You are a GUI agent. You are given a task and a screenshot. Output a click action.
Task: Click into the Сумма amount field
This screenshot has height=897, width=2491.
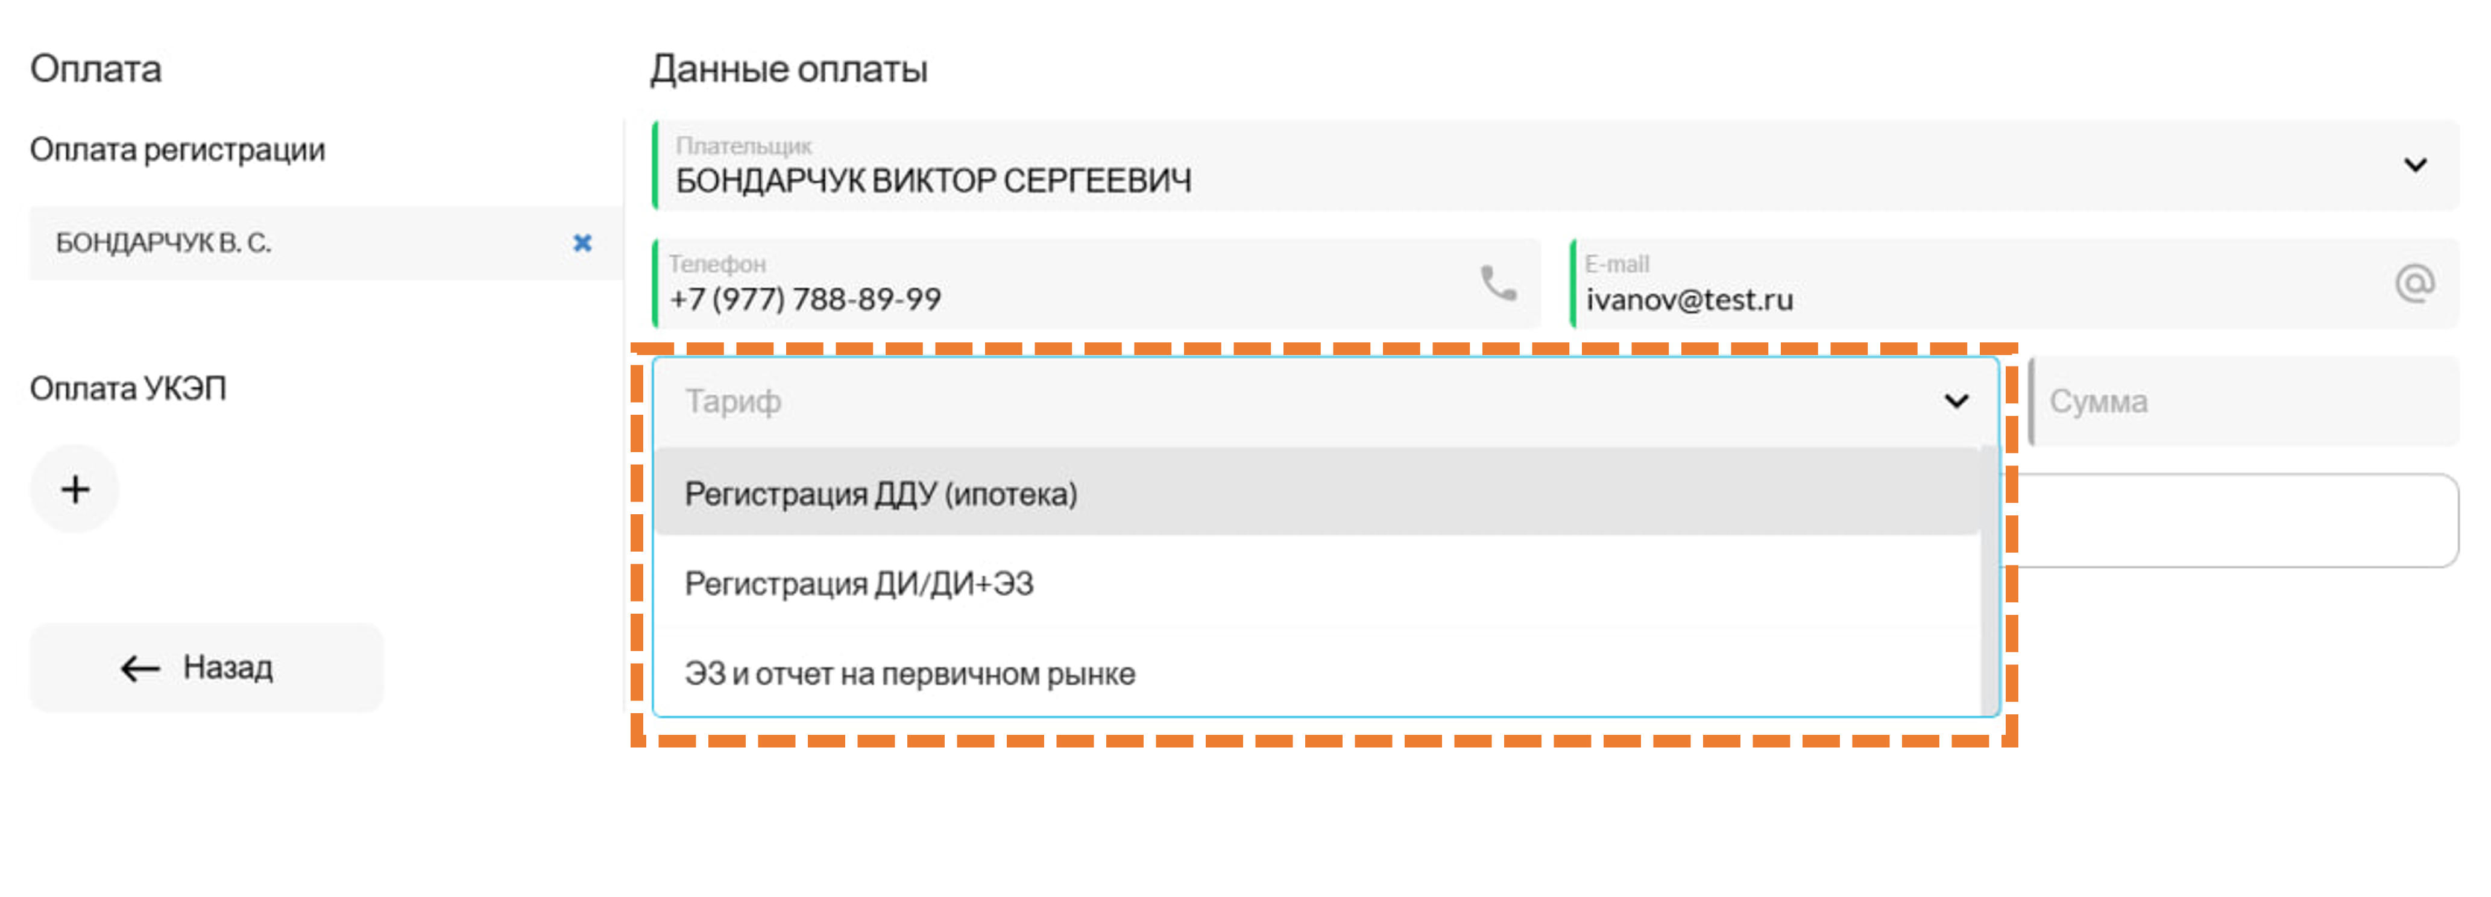pos(2243,401)
